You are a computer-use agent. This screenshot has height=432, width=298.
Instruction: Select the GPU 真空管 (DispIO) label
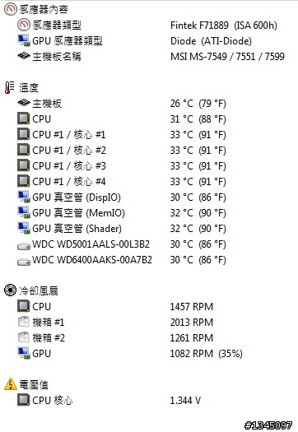pos(77,197)
